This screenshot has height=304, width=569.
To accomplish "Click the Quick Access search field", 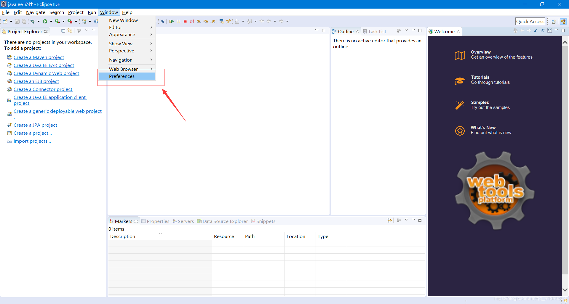I will [x=530, y=21].
